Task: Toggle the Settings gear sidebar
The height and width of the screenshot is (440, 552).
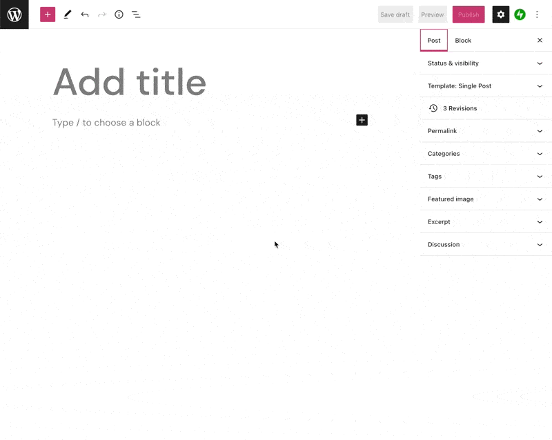Action: (x=501, y=14)
